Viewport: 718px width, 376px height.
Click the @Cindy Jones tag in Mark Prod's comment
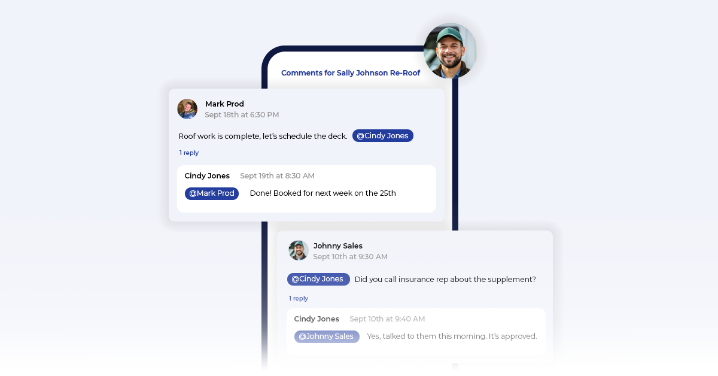[x=382, y=136]
